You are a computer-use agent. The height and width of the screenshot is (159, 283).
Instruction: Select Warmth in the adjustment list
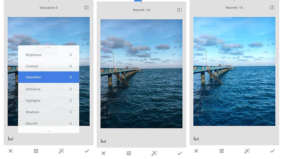(49, 123)
